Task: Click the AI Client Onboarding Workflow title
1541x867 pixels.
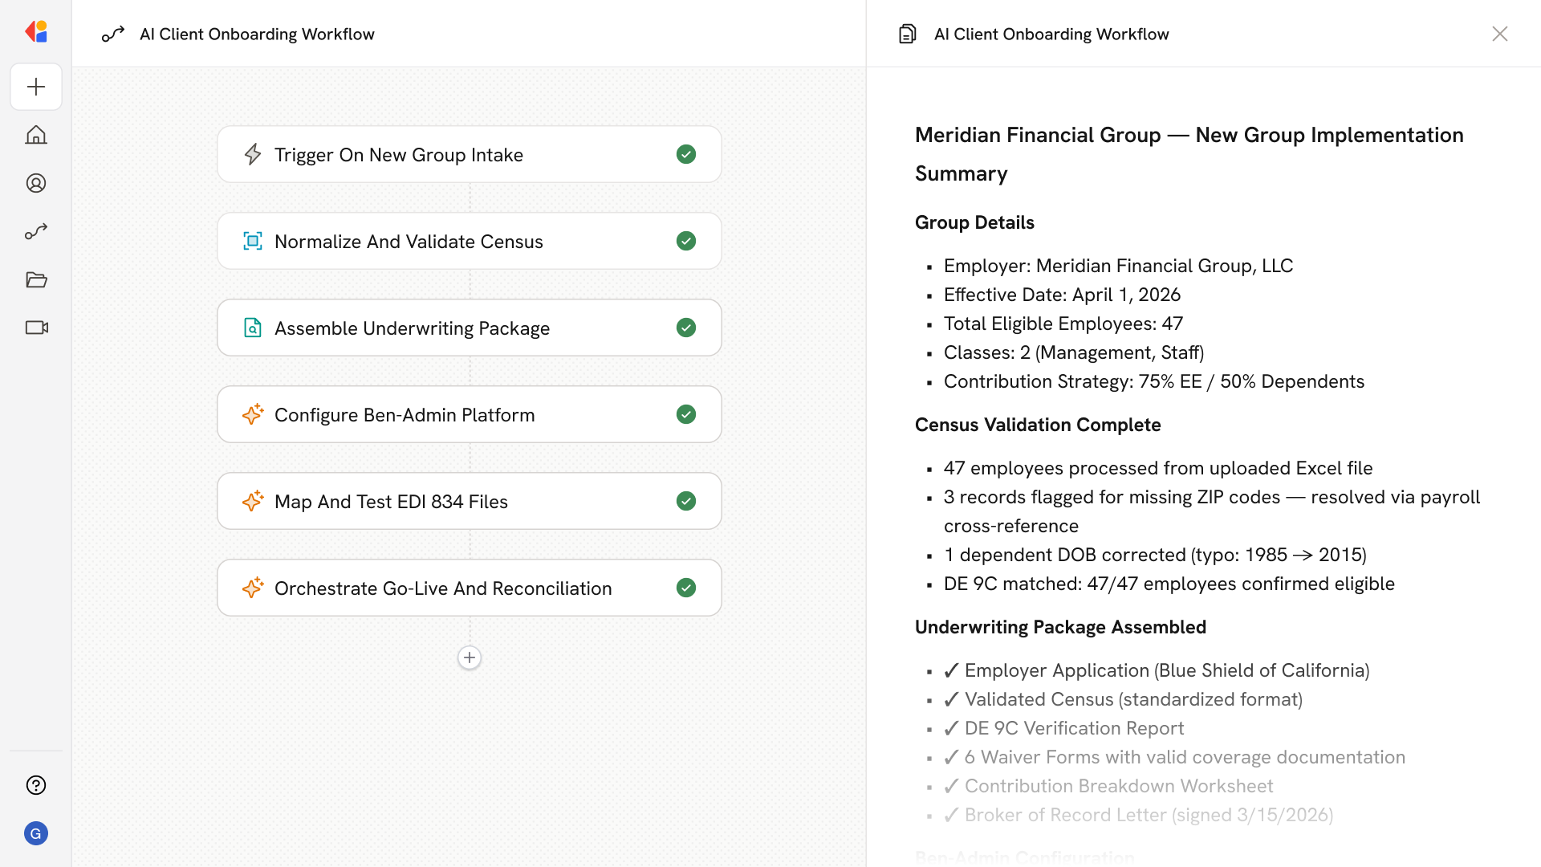Action: point(257,34)
